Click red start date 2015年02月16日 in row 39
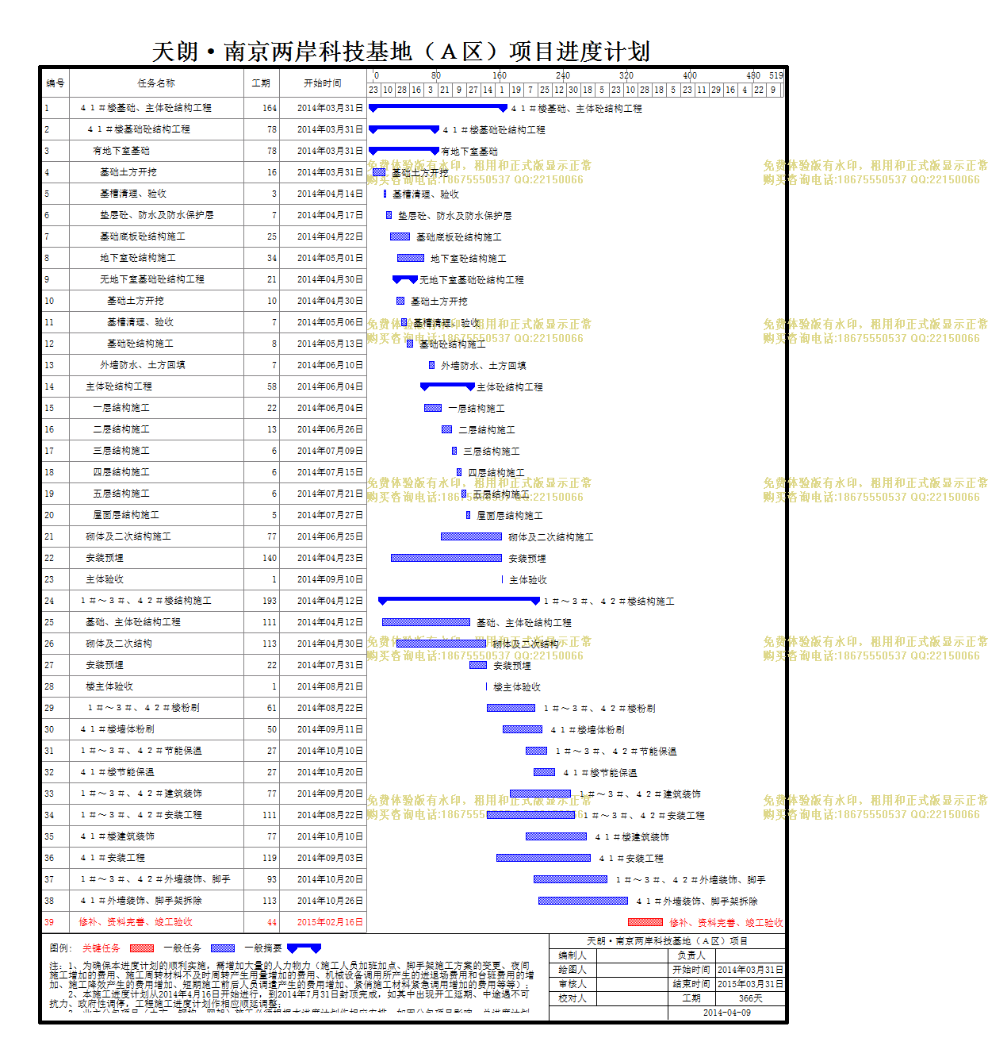Screen dimensions: 988x1061 (x=330, y=922)
